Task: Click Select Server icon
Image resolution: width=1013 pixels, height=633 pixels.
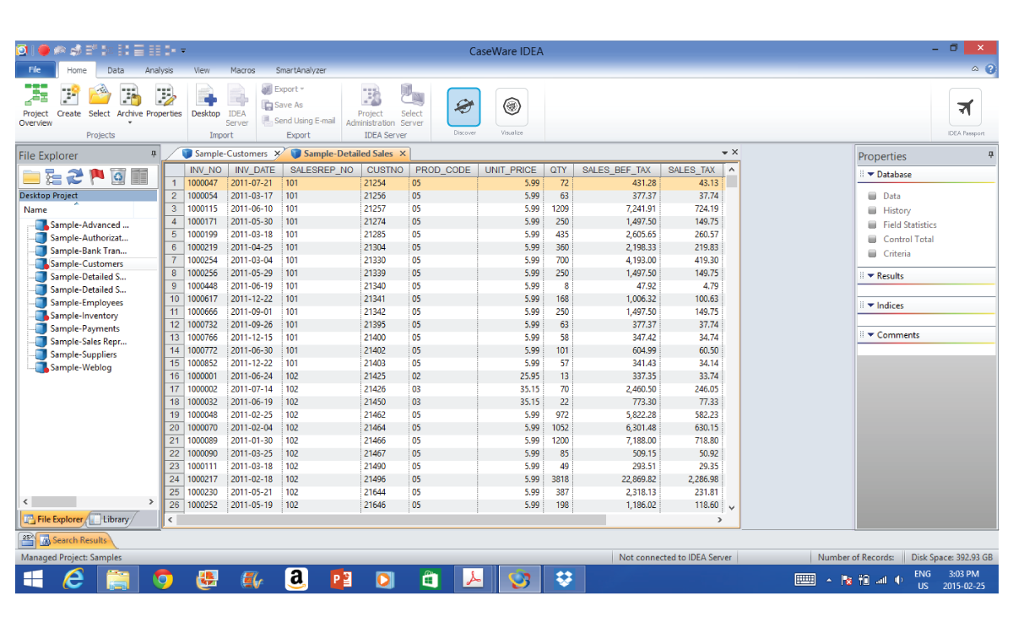Action: pos(412,105)
